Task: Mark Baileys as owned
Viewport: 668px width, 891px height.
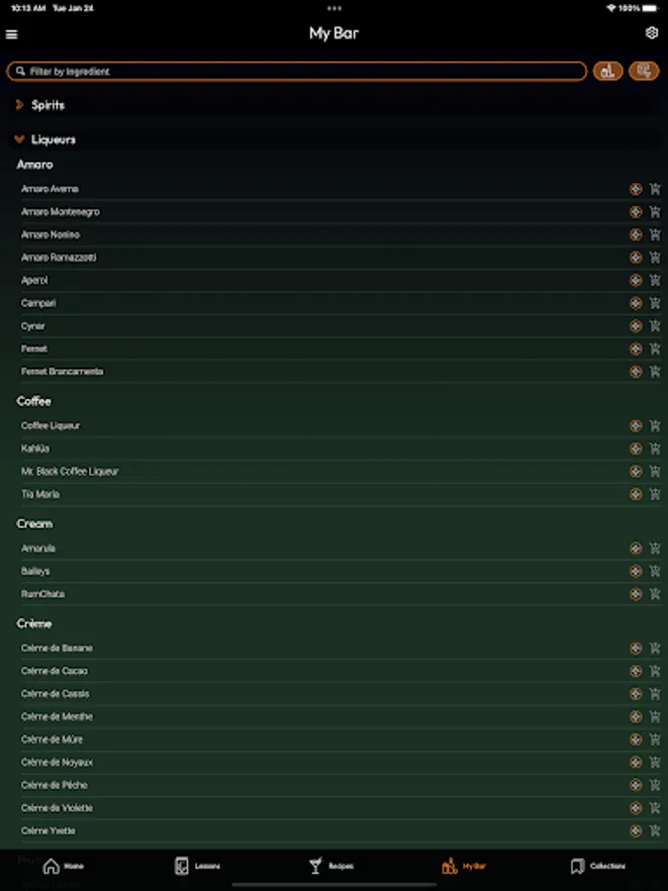Action: pyautogui.click(x=635, y=571)
